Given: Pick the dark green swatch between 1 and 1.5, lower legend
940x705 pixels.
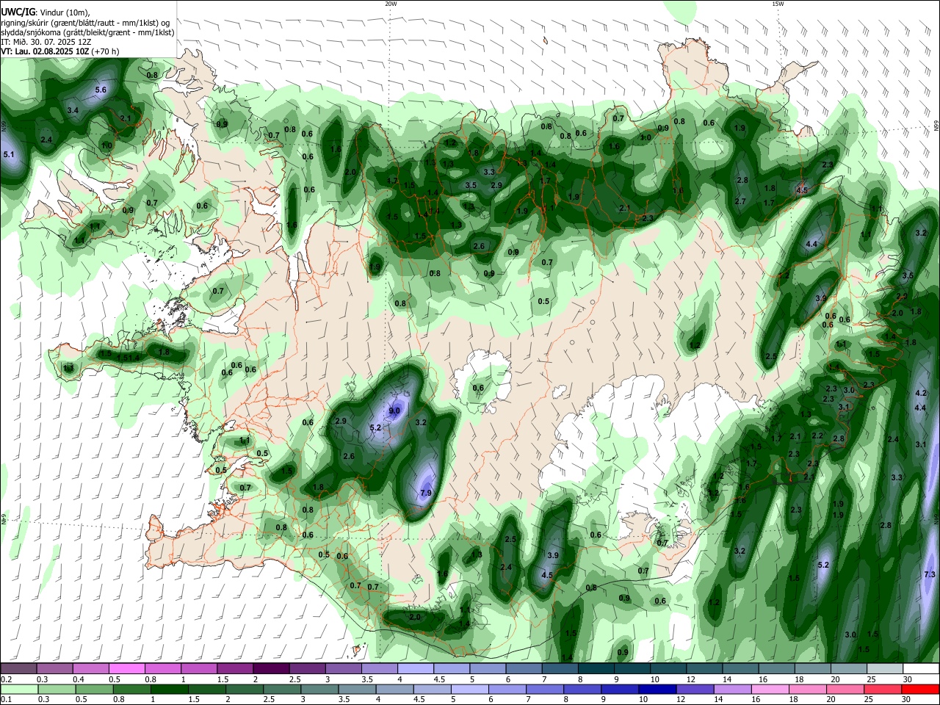Looking at the screenshot, I should tap(170, 690).
